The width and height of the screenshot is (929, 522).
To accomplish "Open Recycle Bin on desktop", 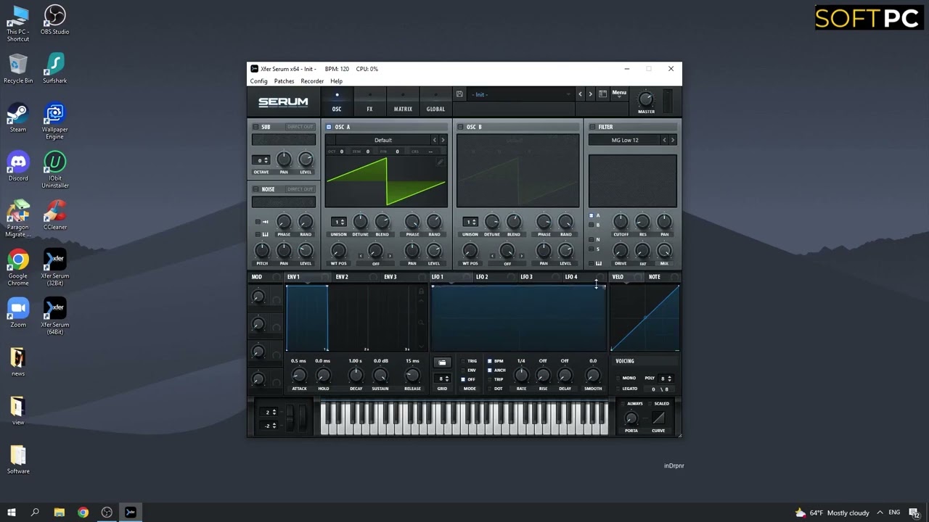I will tap(18, 69).
